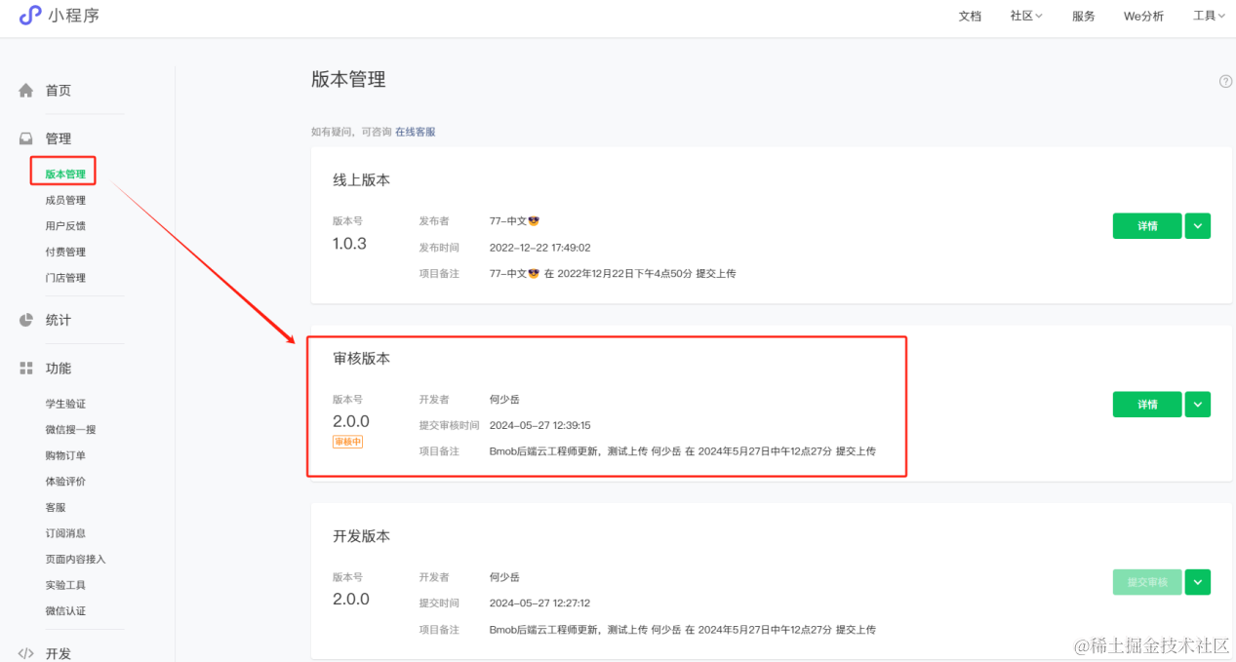Click 详情 button for 审核版本

(x=1147, y=405)
